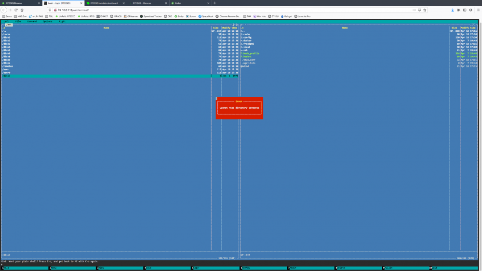Expand the Serco bookmarks folder

(x=7, y=16)
